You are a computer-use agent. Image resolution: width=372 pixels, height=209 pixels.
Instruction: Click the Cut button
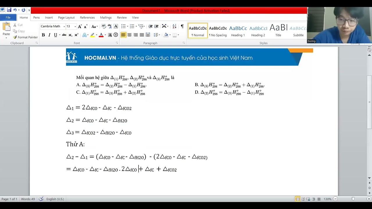17,25
